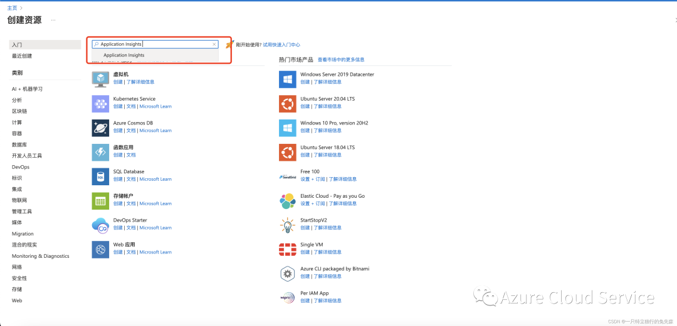Select 最近创建 in the left menu
The height and width of the screenshot is (326, 677).
click(x=22, y=56)
